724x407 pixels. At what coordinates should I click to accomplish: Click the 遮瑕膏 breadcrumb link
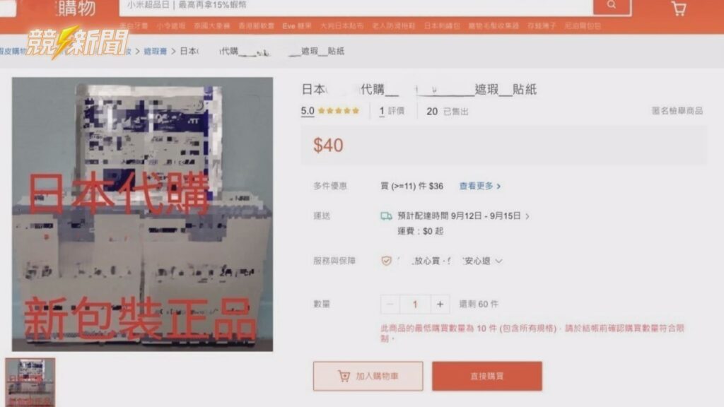click(x=155, y=51)
